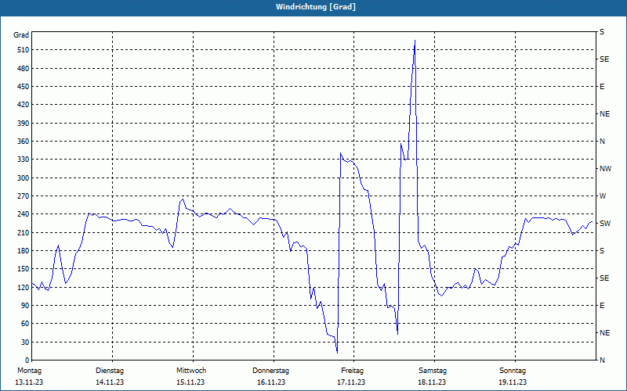
Task: Click the 'N' compass label beside the 0 baseline
Action: pyautogui.click(x=602, y=360)
